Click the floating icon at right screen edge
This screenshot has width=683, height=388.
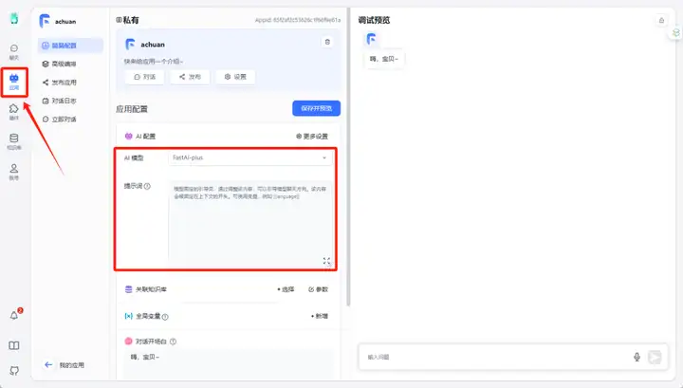(x=675, y=32)
